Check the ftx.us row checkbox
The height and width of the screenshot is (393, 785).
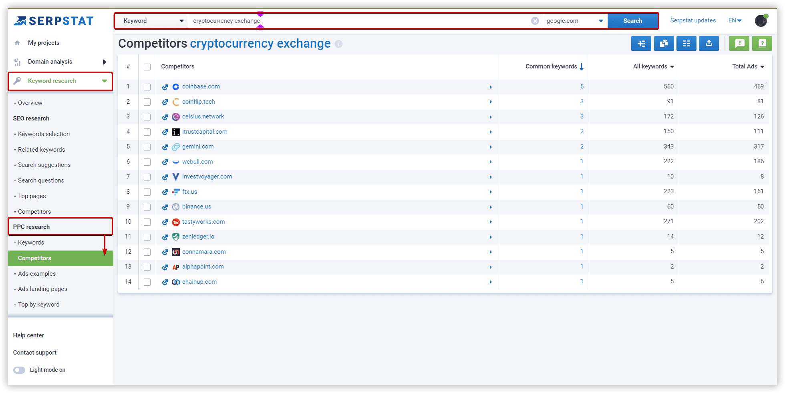click(x=147, y=192)
